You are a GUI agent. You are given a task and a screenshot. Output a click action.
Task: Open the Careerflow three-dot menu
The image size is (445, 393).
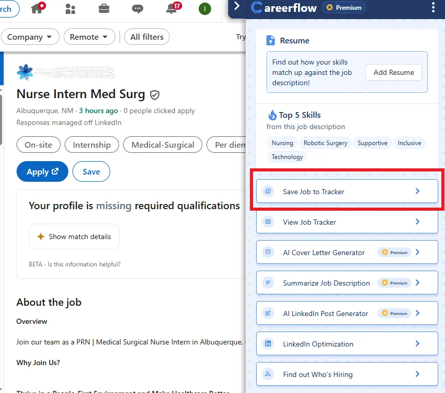click(x=435, y=7)
